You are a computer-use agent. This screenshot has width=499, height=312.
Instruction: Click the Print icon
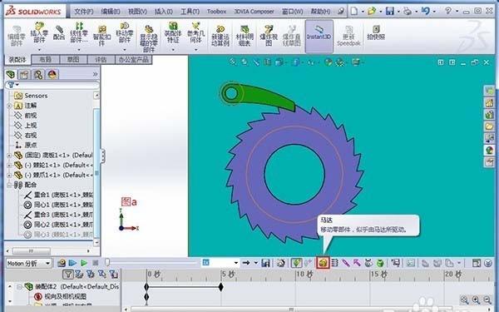pos(408,11)
